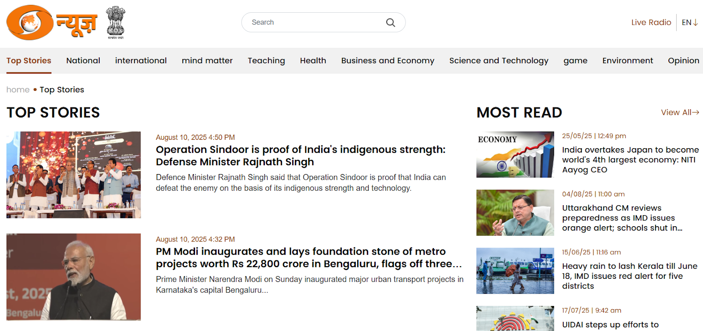This screenshot has height=331, width=703.
Task: Click the home breadcrumb link
Action: [x=18, y=90]
